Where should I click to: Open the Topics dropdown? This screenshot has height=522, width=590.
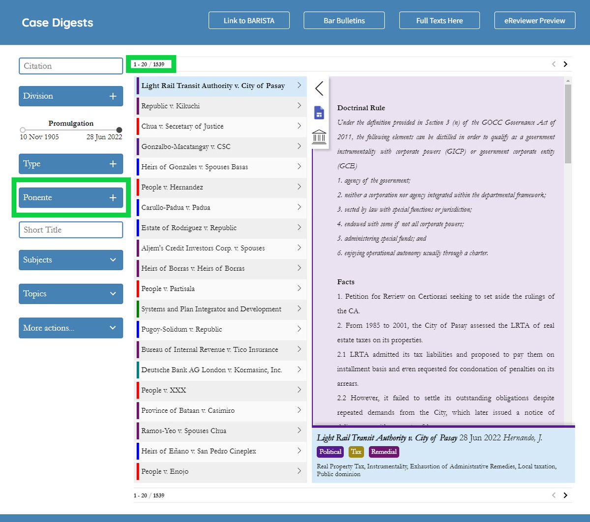[x=71, y=294]
